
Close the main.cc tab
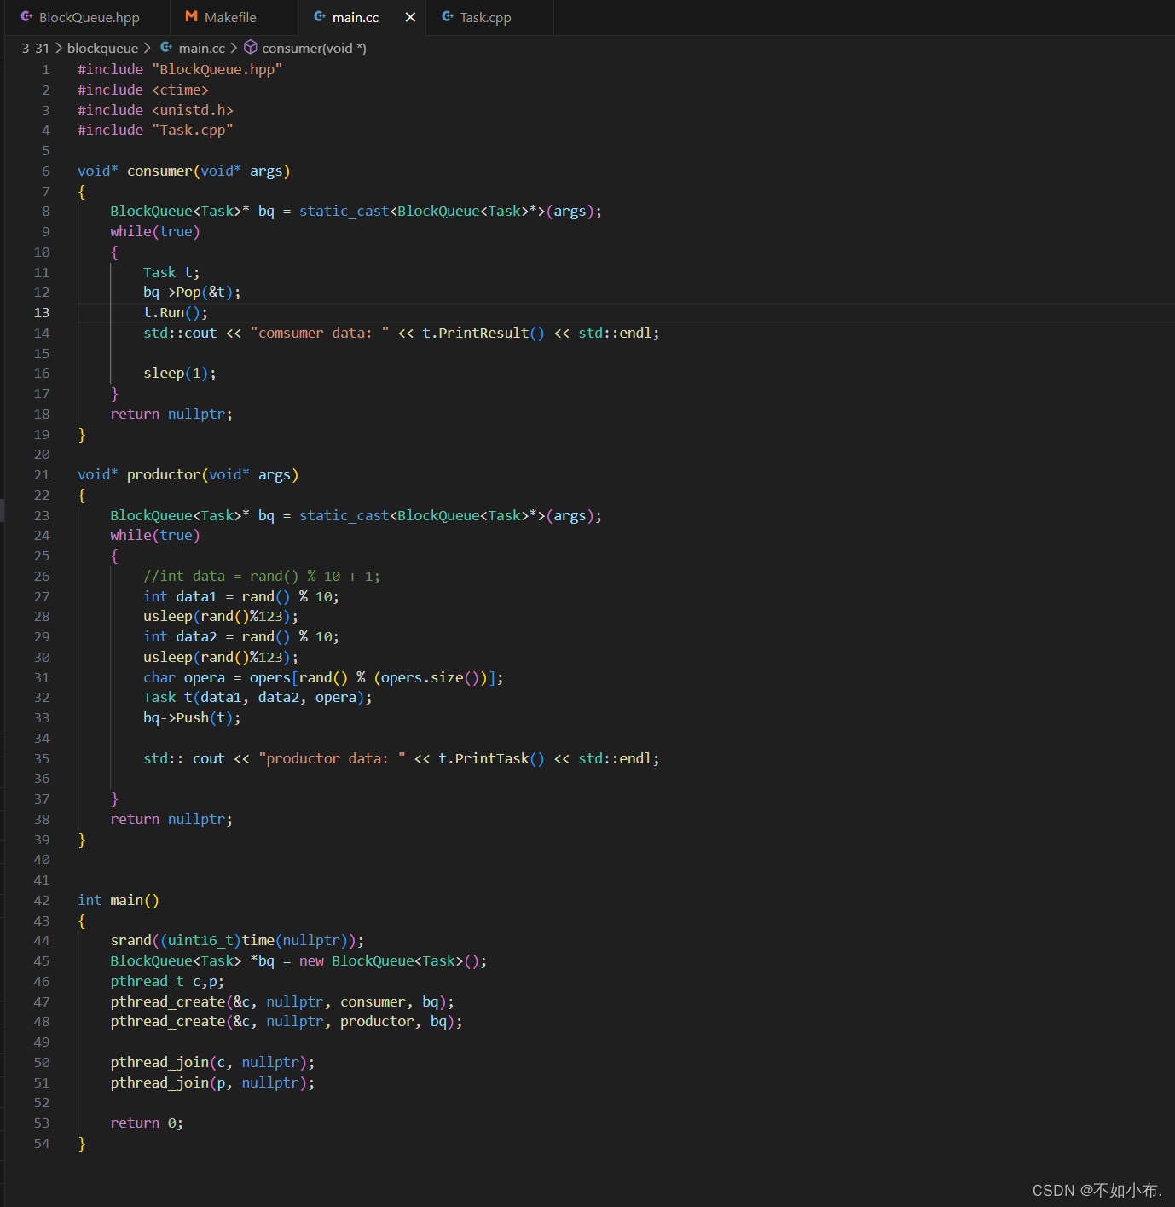410,17
